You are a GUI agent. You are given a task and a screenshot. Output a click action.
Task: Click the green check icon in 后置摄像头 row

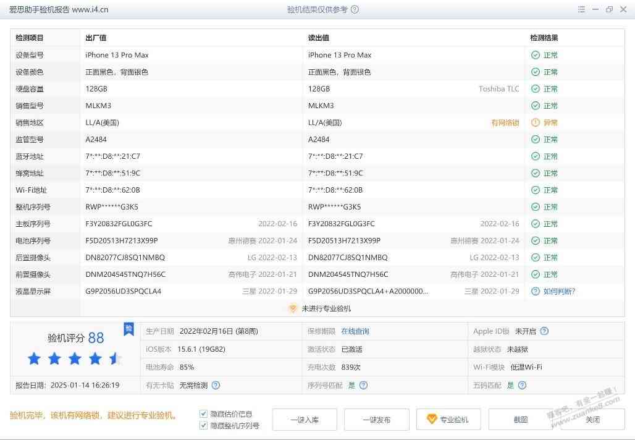(536, 258)
